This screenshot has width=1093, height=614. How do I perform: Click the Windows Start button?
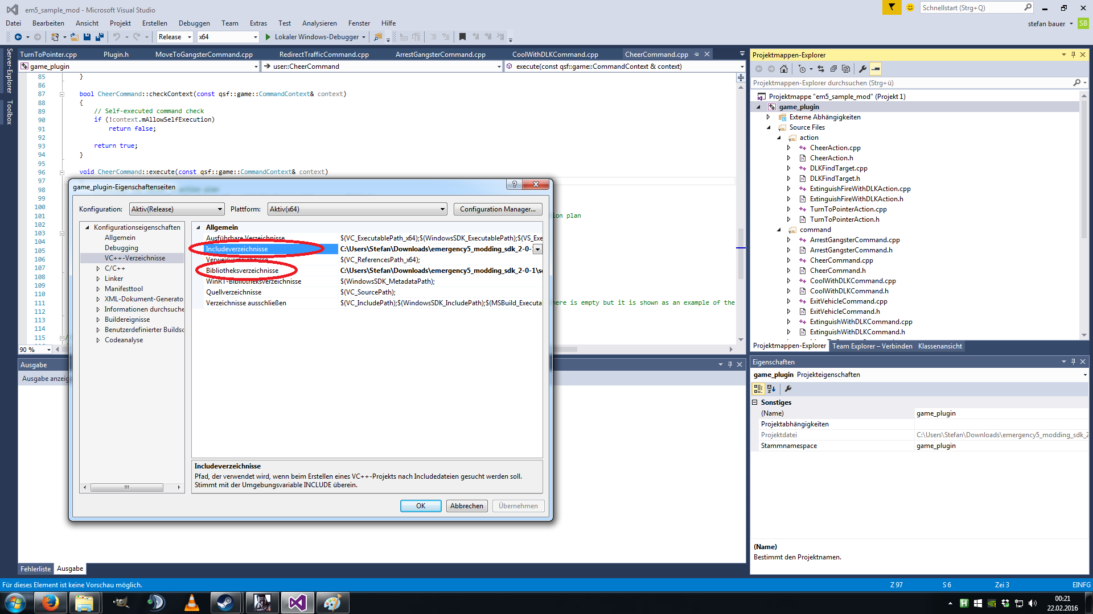[x=15, y=603]
